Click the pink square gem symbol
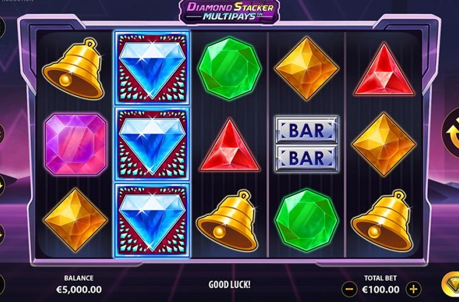459x302 pixels. point(75,145)
